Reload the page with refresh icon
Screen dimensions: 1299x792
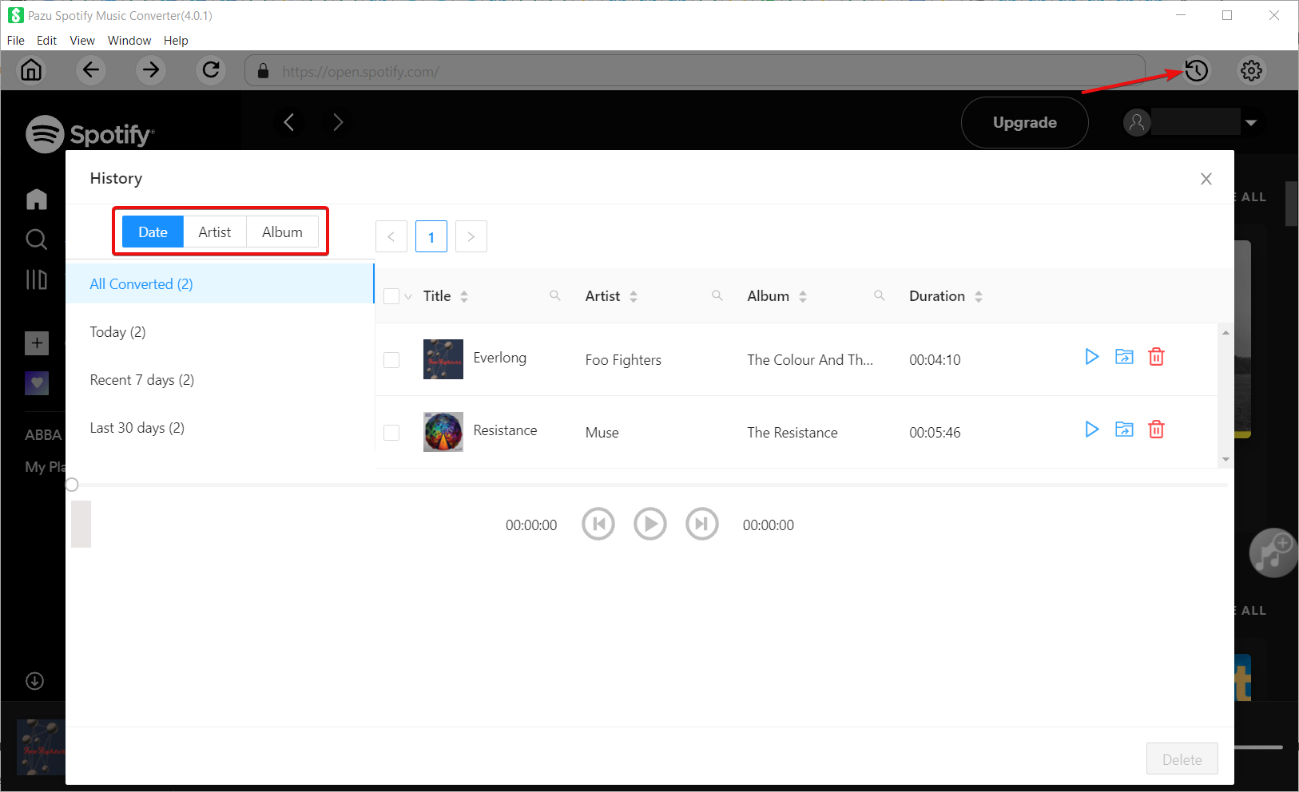(211, 70)
